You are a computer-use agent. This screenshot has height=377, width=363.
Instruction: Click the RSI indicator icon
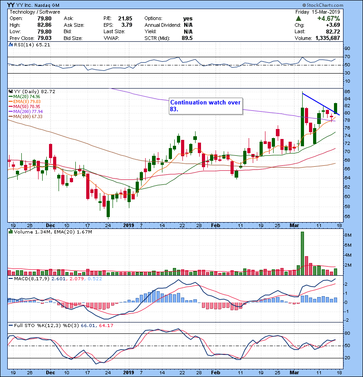point(10,45)
